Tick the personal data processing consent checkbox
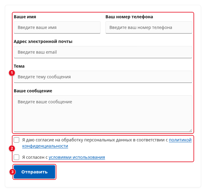The width and height of the screenshot is (206, 192). (16, 140)
